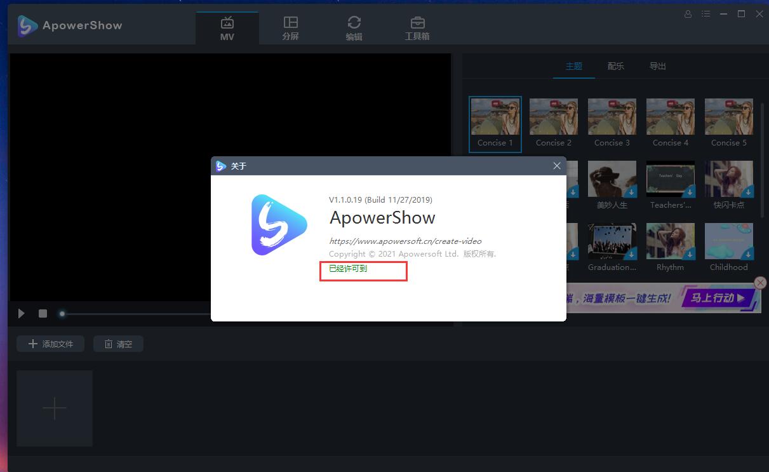
Task: Click the large plus tile to add media
Action: 55,408
